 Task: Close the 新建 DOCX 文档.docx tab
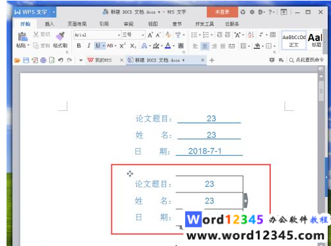[203, 60]
